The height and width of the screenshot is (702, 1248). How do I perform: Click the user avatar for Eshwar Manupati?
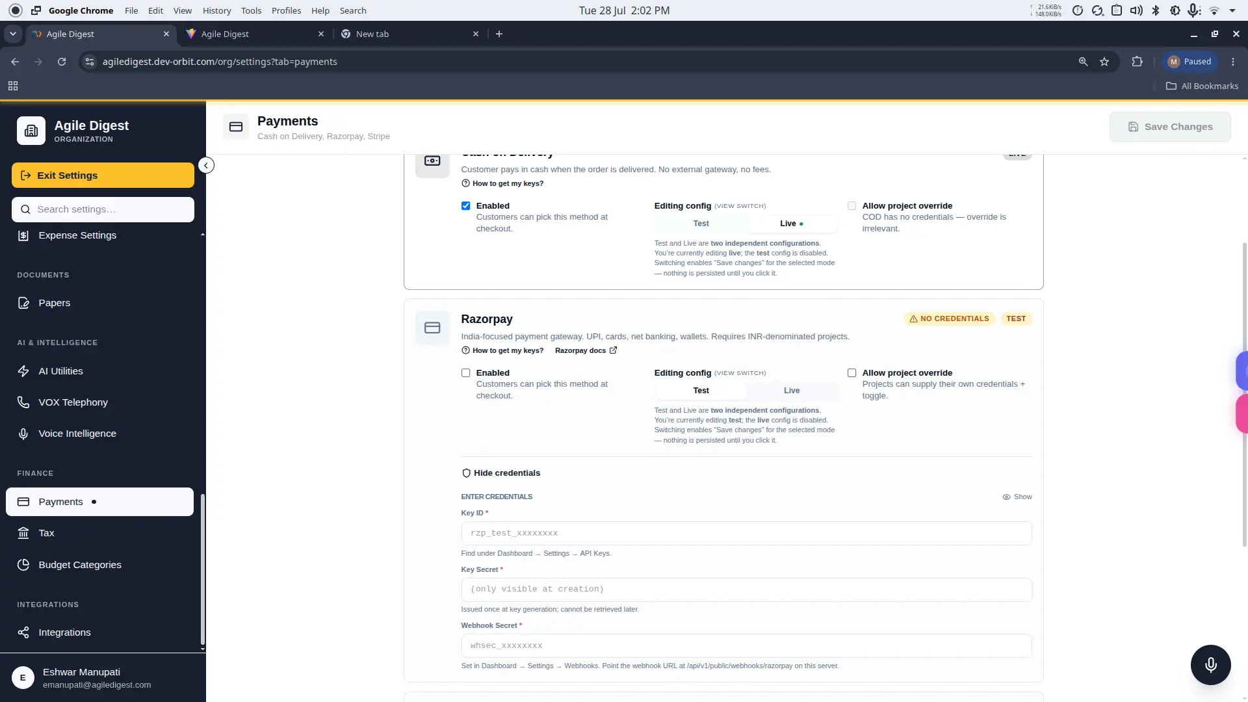pos(23,677)
